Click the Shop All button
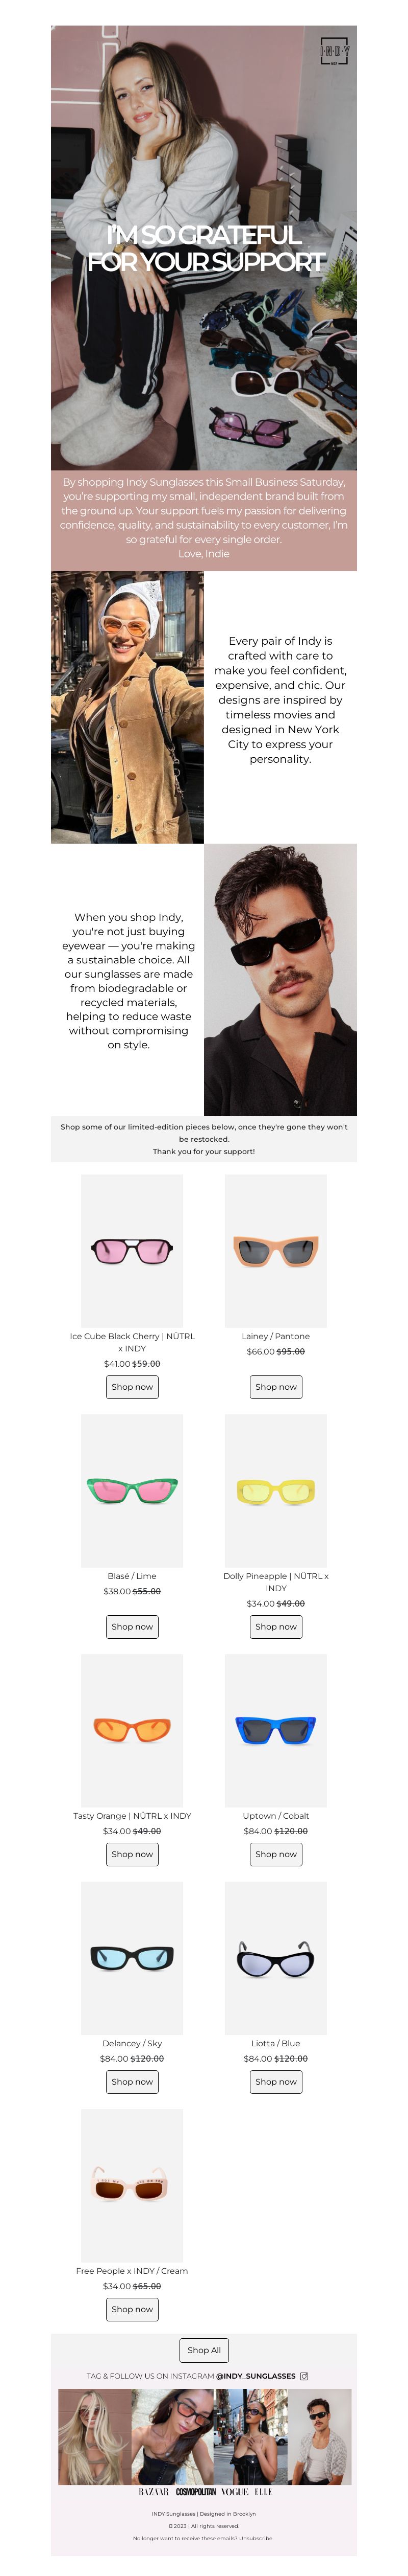 [203, 2350]
